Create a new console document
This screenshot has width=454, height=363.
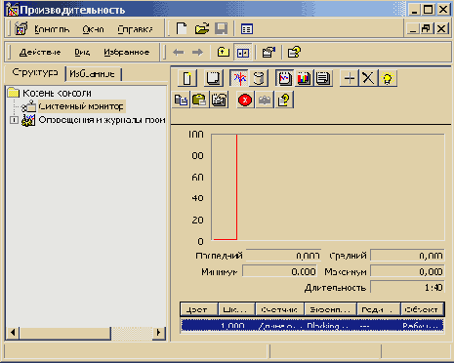click(182, 28)
